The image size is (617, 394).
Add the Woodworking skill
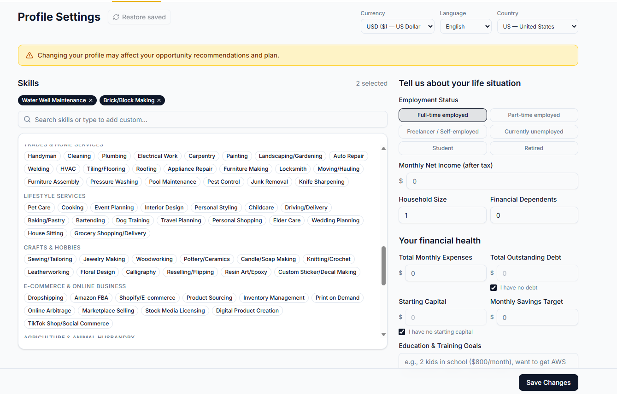(x=154, y=259)
